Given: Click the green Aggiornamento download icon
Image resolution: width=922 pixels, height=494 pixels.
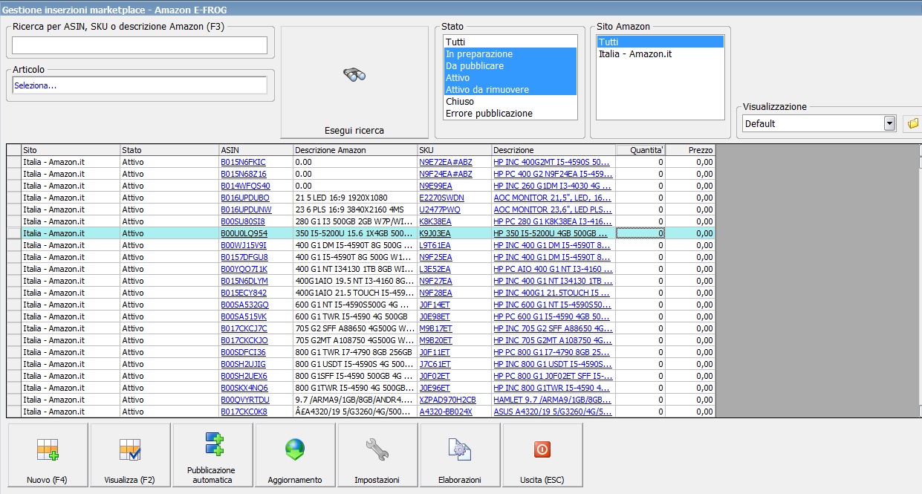Looking at the screenshot, I should (x=295, y=449).
